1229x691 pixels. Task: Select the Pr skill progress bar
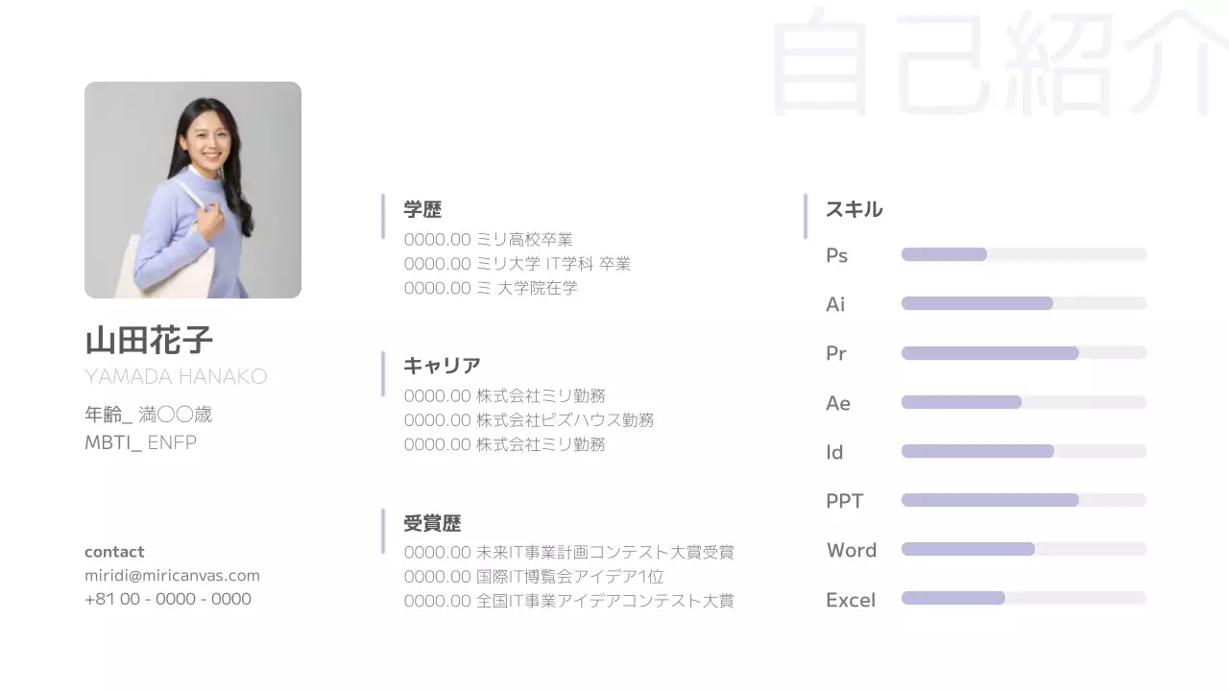pyautogui.click(x=1024, y=353)
